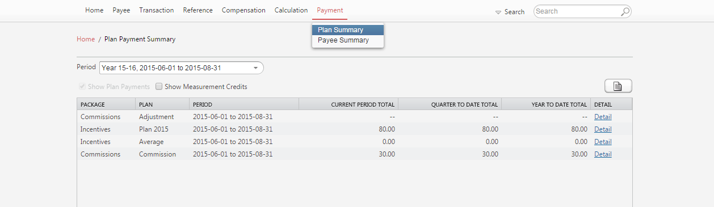The width and height of the screenshot is (714, 207).
Task: Click the DETAIL column header
Action: (611, 104)
